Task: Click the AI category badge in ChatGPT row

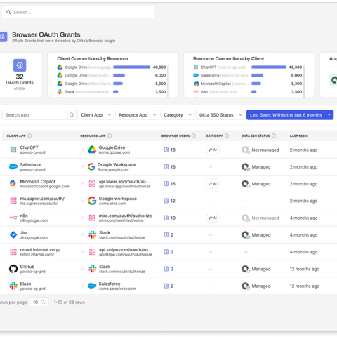Action: [213, 150]
